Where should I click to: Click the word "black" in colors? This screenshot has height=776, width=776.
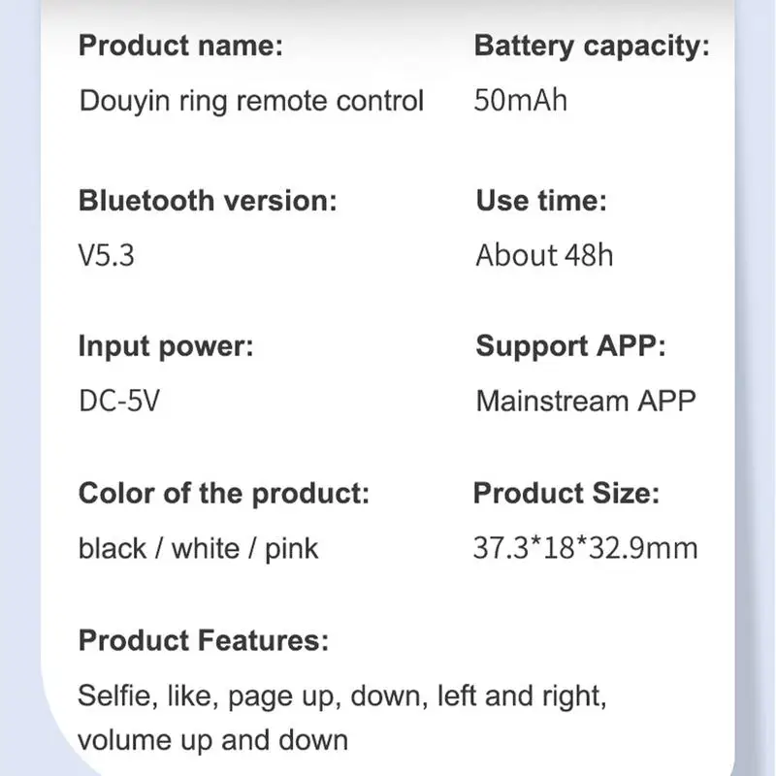(113, 548)
